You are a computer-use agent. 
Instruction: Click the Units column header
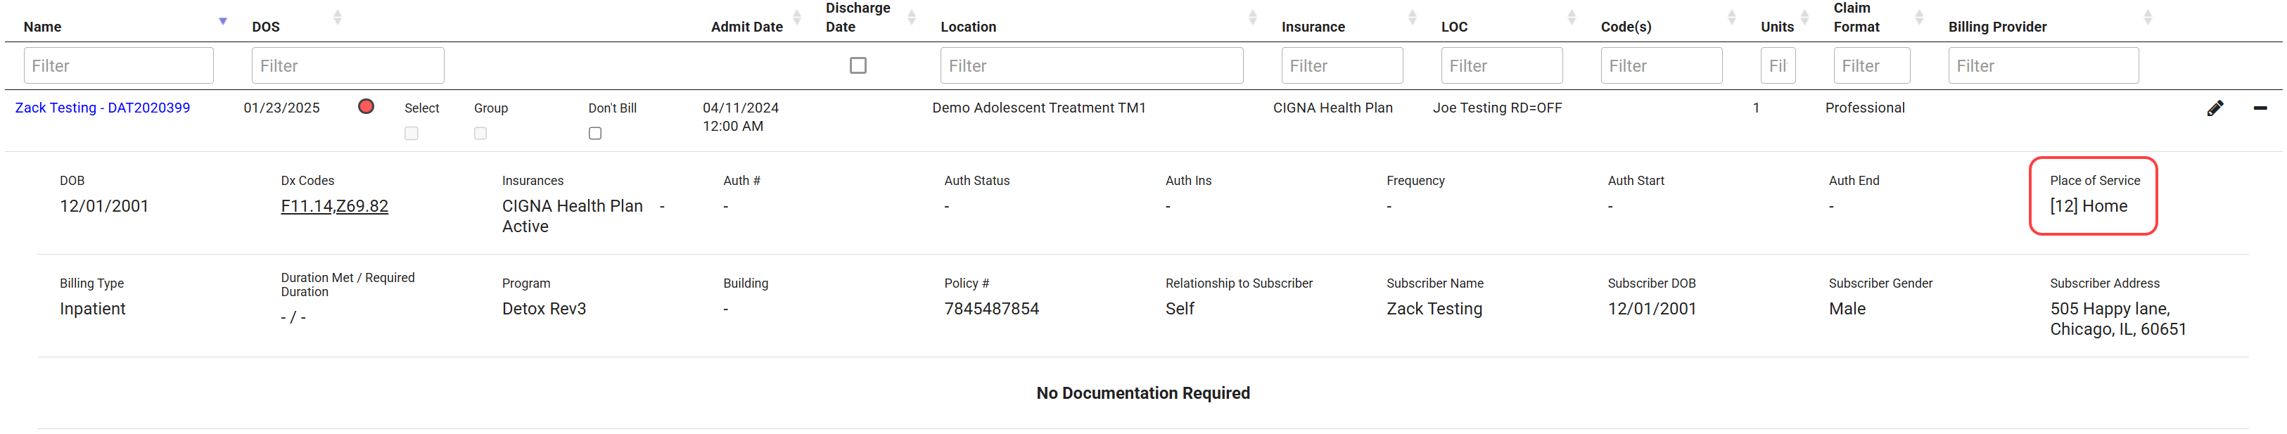[1776, 27]
